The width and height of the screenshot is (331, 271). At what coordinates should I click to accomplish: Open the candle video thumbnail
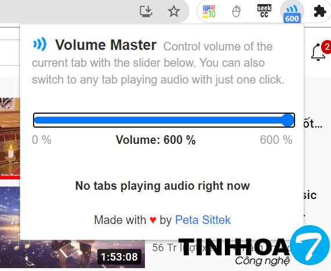pyautogui.click(x=10, y=136)
